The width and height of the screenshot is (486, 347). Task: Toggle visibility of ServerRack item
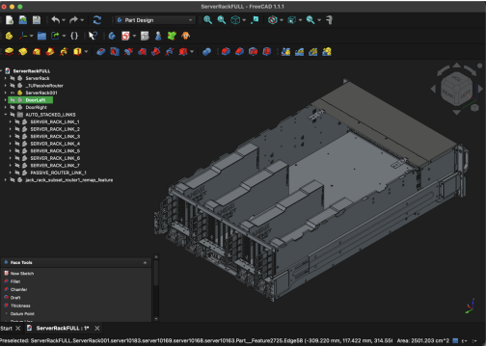coord(13,78)
